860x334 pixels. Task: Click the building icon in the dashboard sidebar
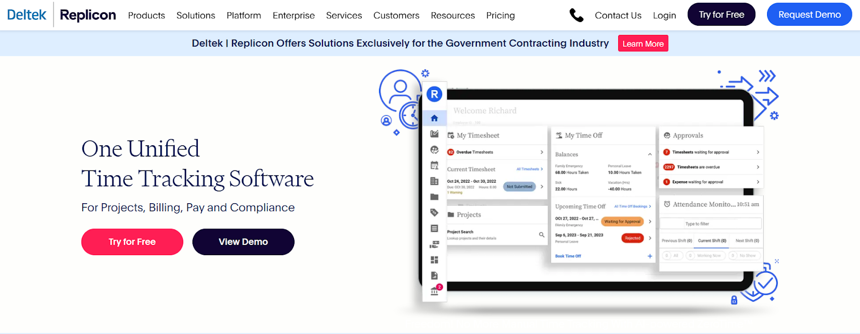[x=434, y=181]
